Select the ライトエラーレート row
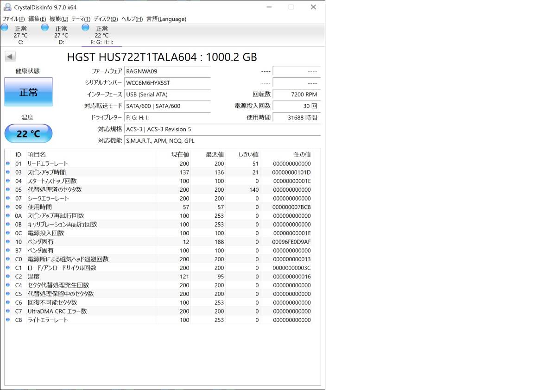 pos(158,320)
